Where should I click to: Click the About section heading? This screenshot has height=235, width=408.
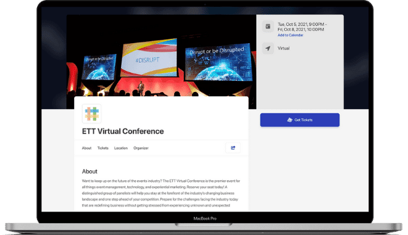point(90,171)
